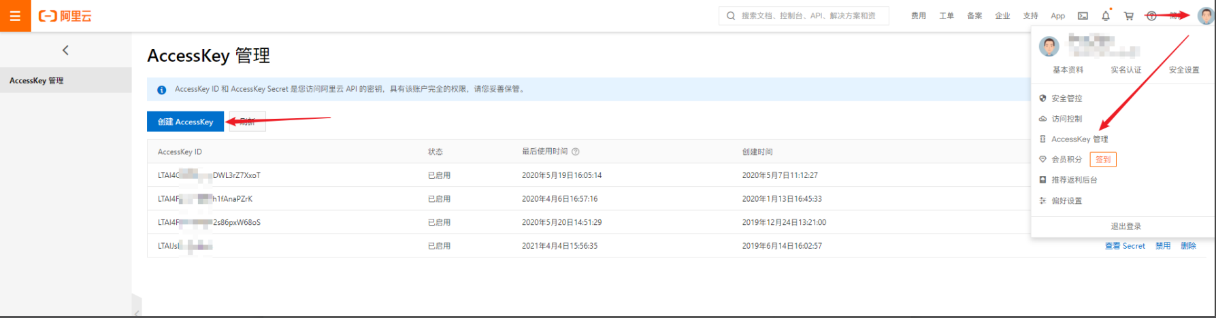
Task: Click the shield icon next to 安全管控
Action: pyautogui.click(x=1042, y=98)
